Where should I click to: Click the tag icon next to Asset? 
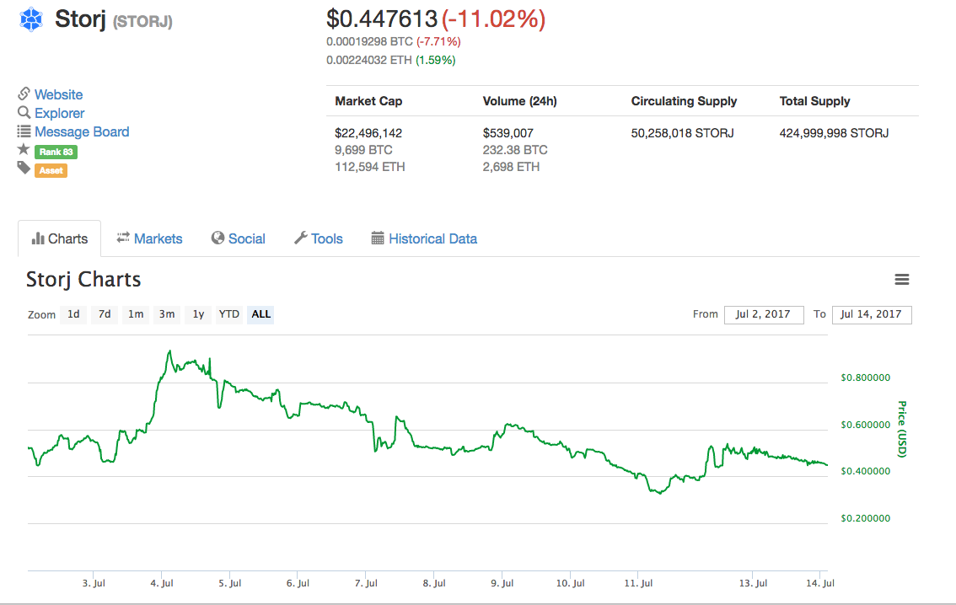pyautogui.click(x=24, y=169)
